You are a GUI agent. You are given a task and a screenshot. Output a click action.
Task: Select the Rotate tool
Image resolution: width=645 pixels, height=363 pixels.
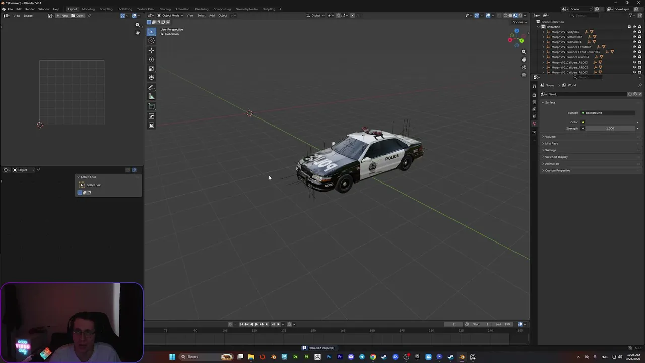pos(151,59)
